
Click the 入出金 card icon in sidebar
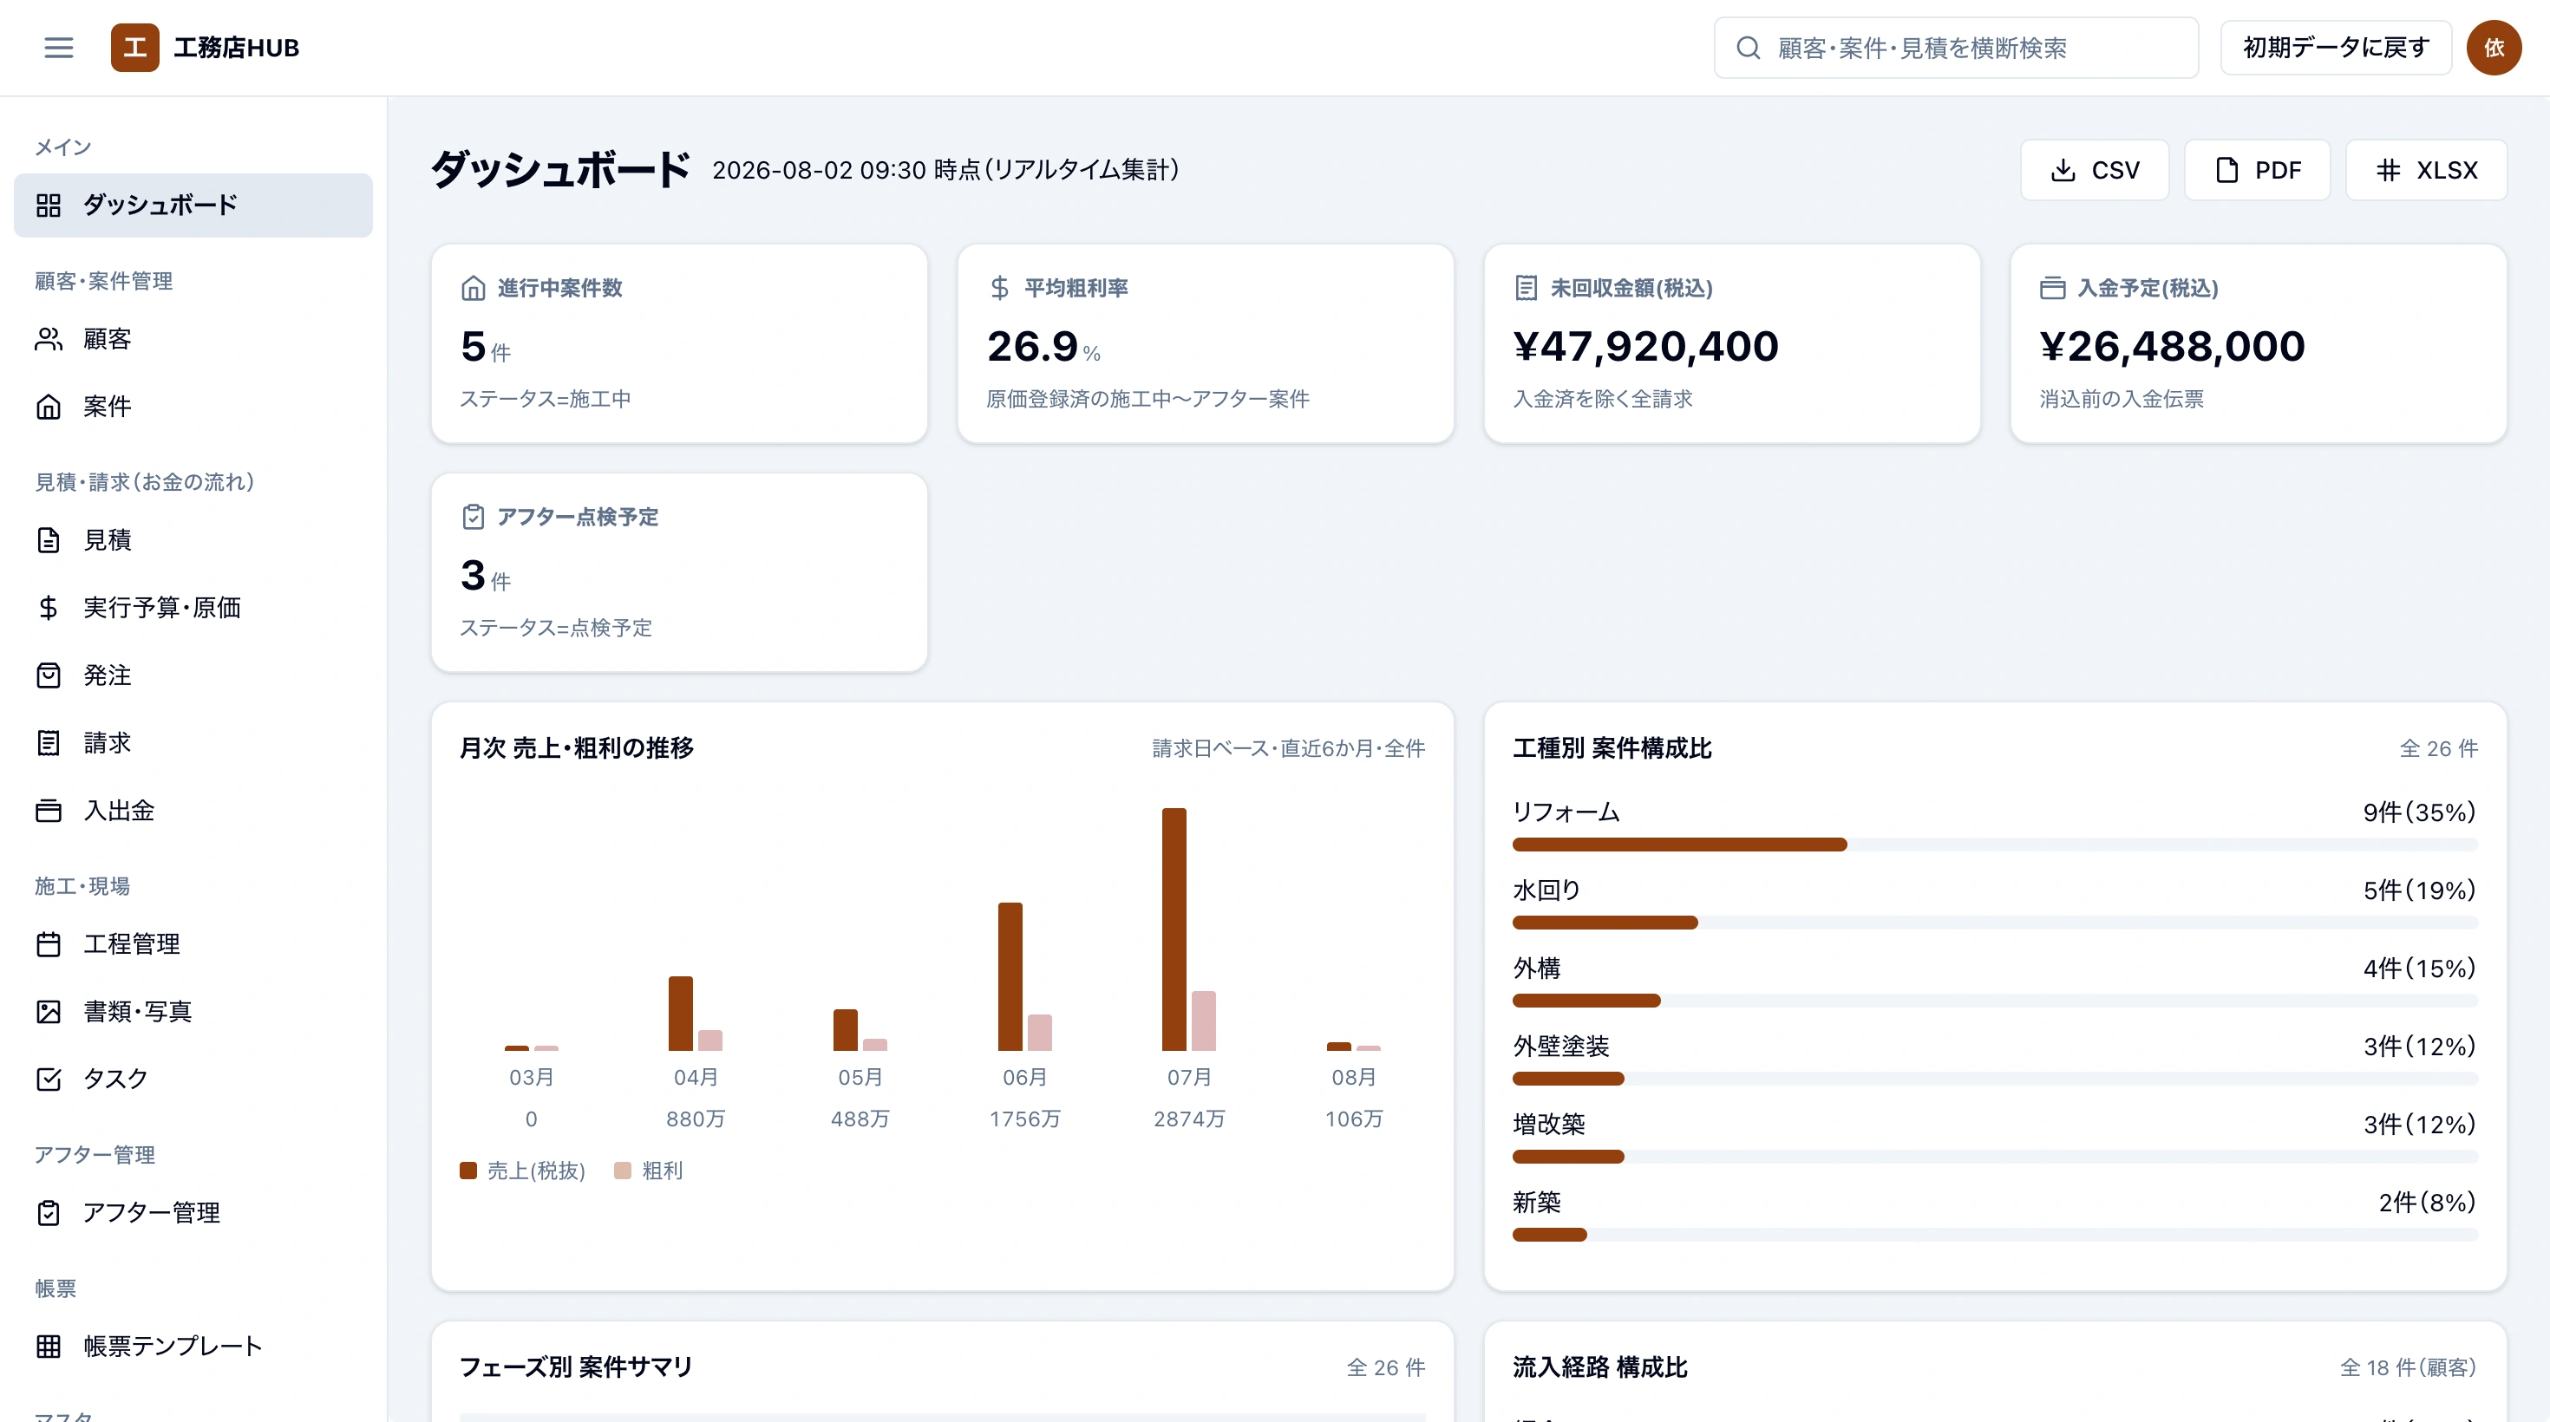(49, 811)
